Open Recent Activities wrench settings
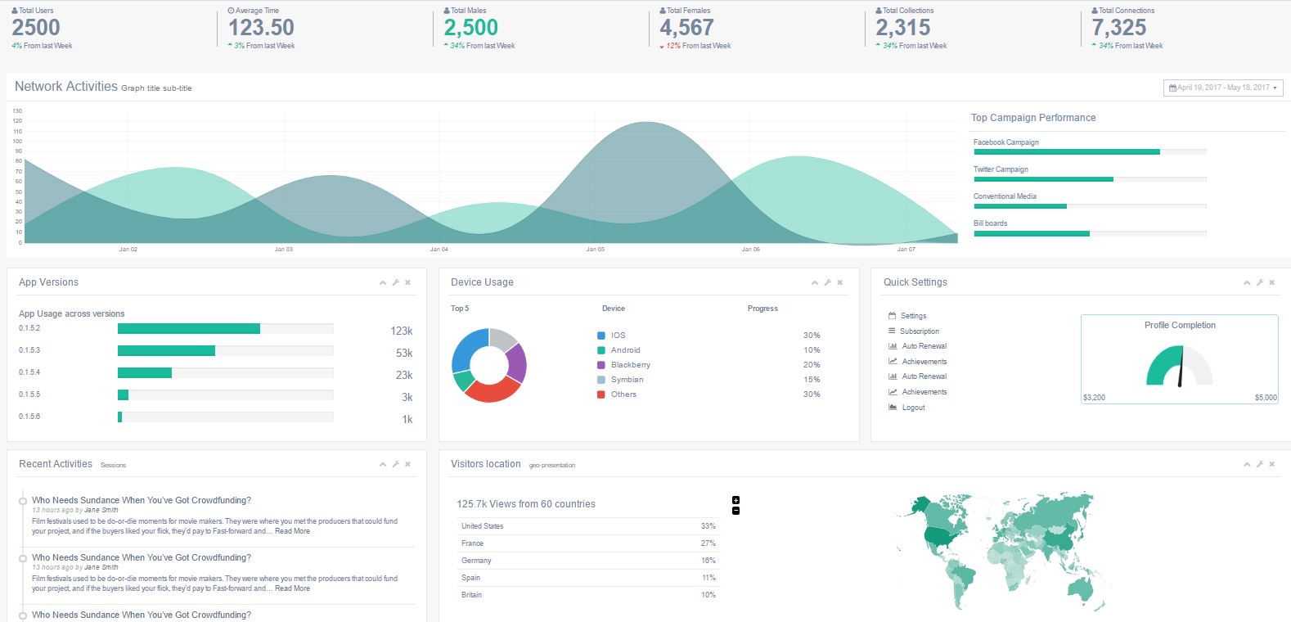Screen dimensions: 1291x622 pos(395,464)
